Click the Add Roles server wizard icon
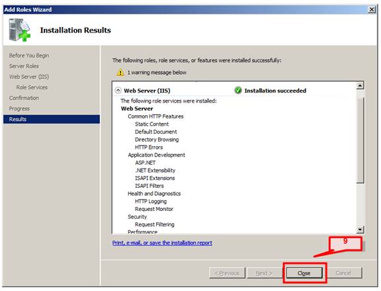This screenshot has height=291, width=381. [x=19, y=30]
